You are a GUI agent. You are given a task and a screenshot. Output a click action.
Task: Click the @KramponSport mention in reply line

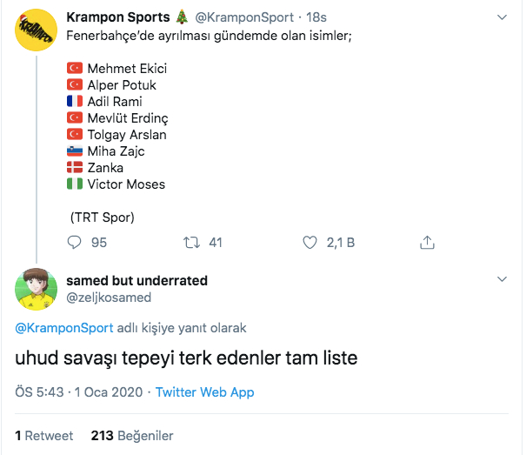coord(64,328)
